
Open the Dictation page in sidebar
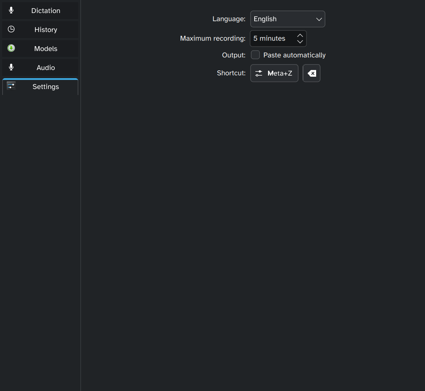[x=40, y=10]
